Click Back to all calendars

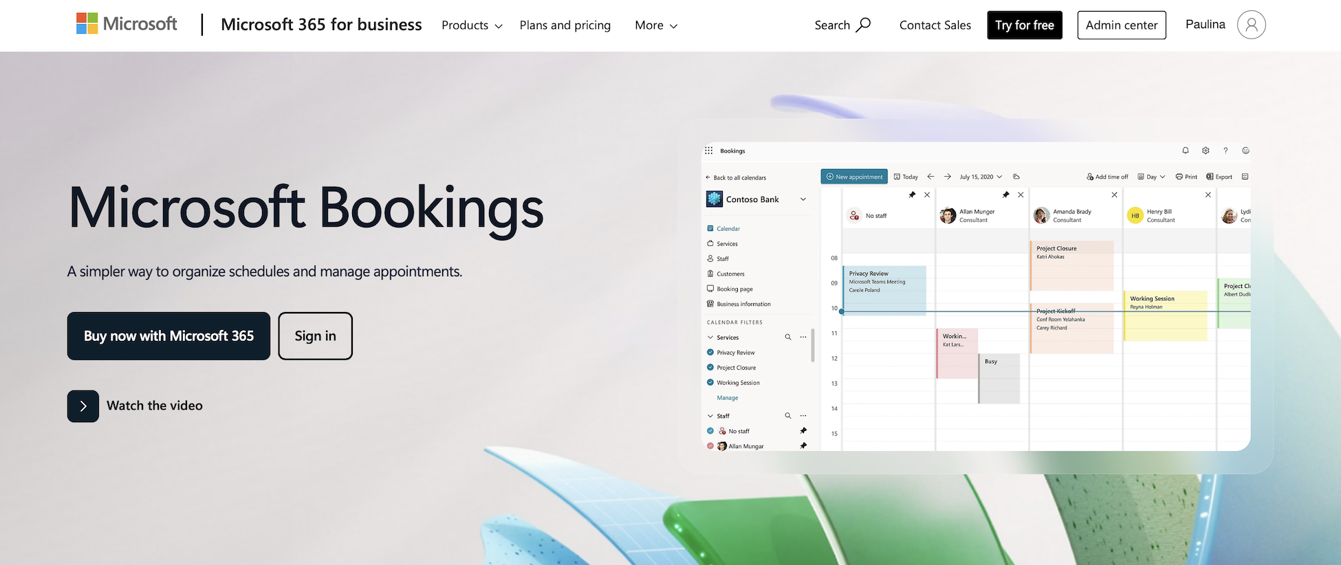click(736, 178)
